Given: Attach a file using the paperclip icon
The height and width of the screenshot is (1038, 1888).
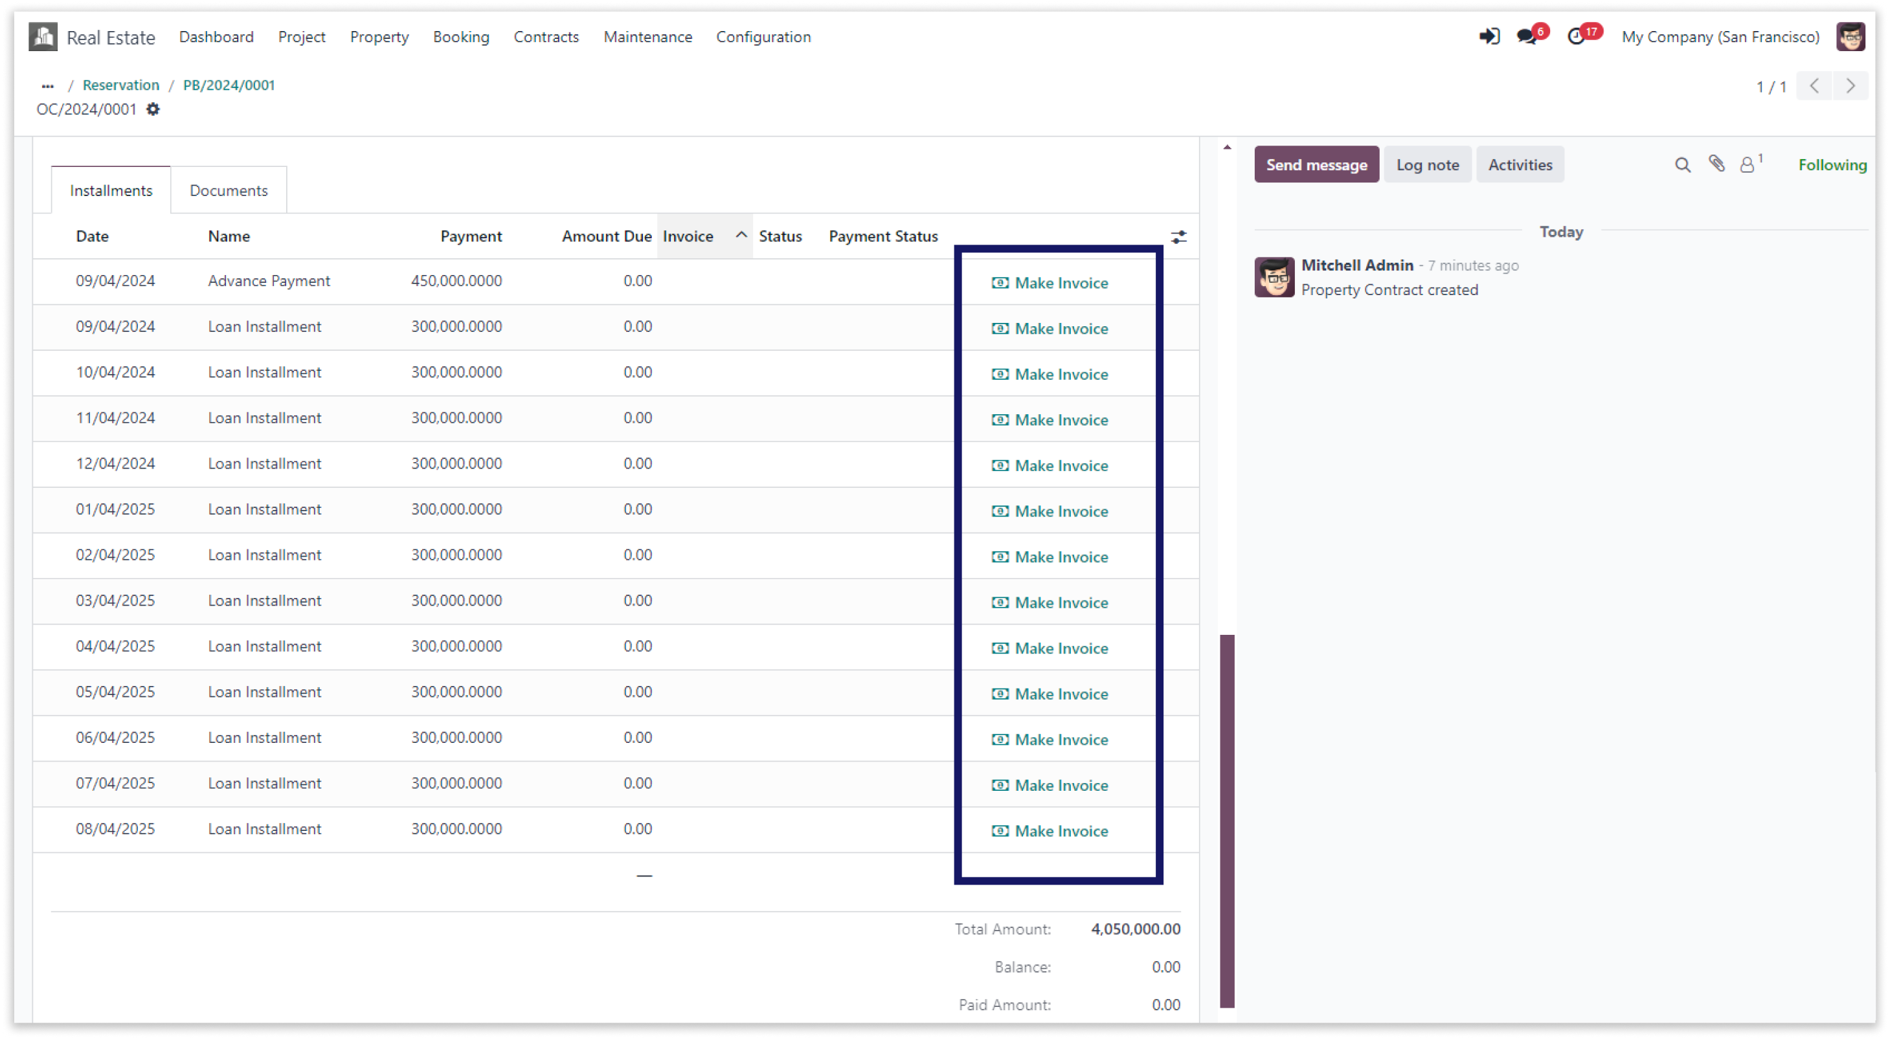Looking at the screenshot, I should pyautogui.click(x=1717, y=163).
